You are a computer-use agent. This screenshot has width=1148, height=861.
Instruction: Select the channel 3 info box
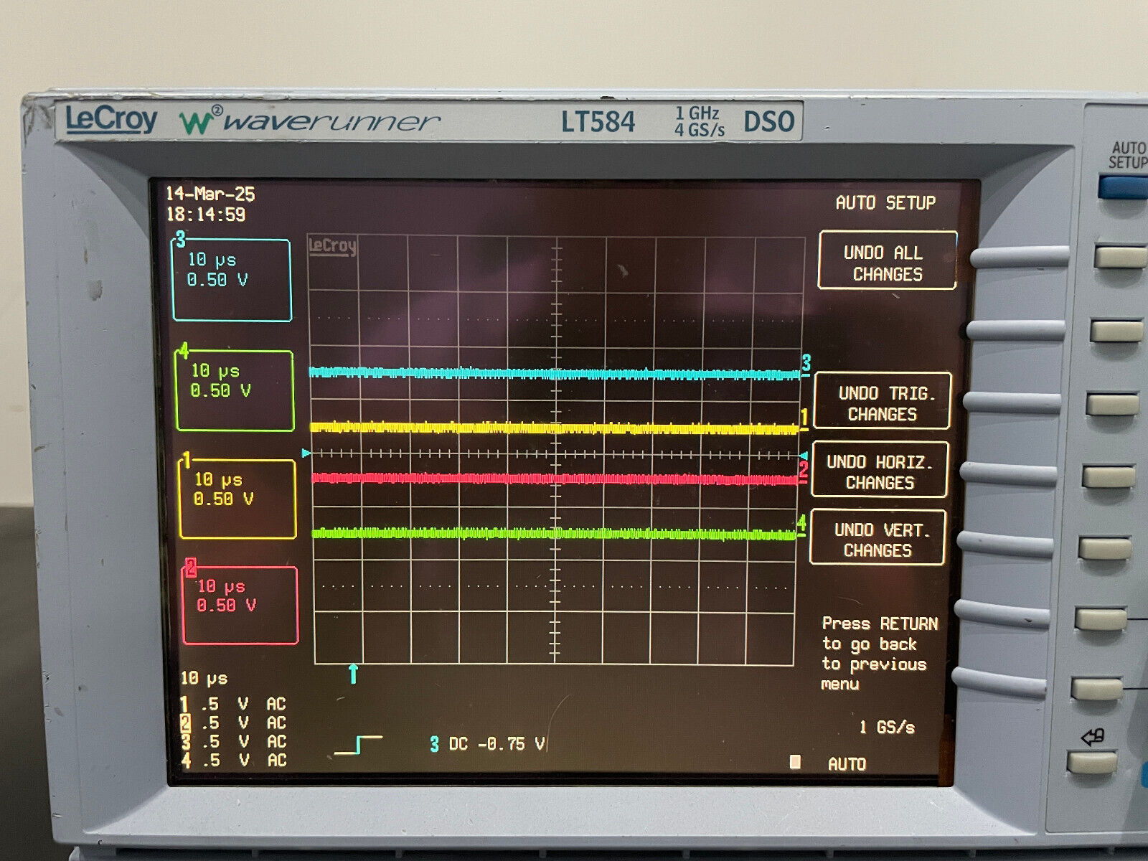pyautogui.click(x=232, y=279)
